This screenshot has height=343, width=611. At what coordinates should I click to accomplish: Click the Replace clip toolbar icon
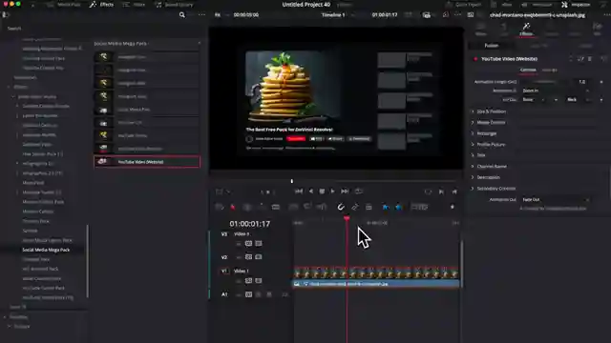pos(322,207)
